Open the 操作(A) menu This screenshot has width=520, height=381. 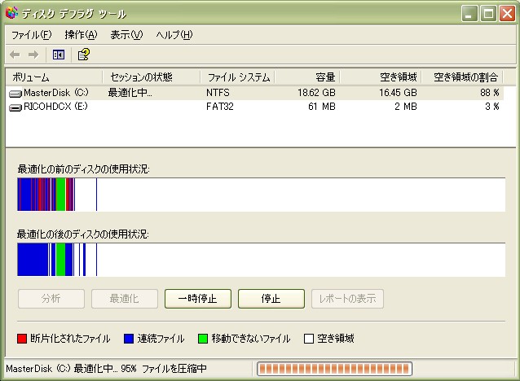[x=81, y=35]
